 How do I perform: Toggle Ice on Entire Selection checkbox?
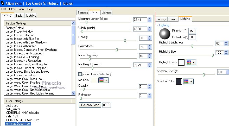point(80,74)
